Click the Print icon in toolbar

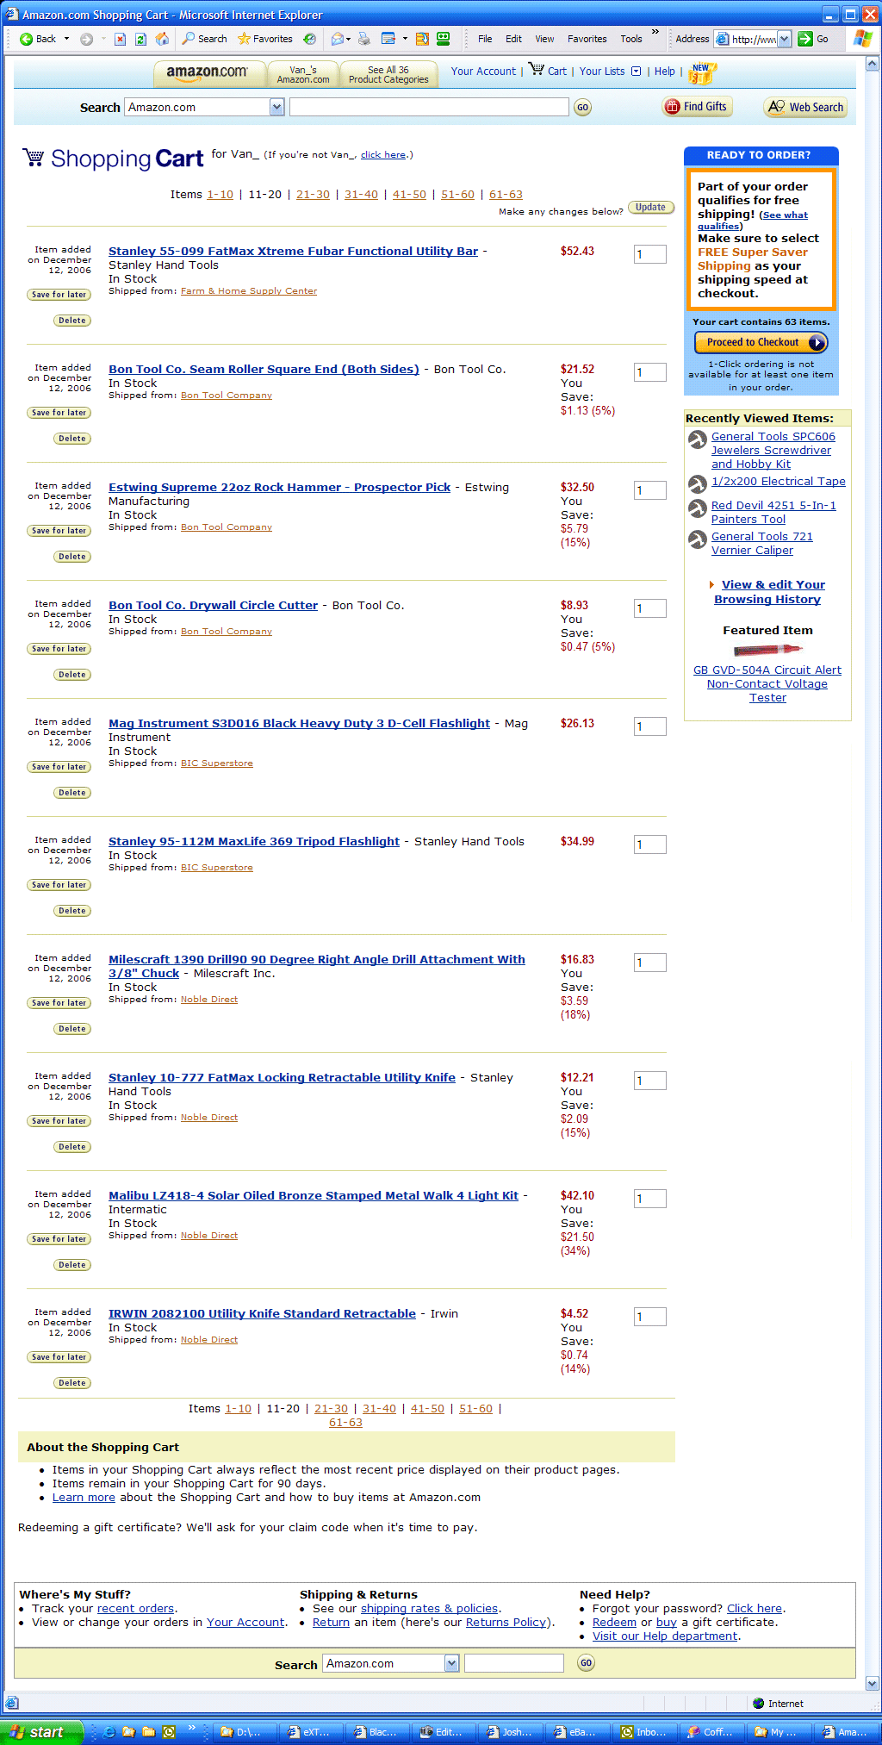click(x=364, y=39)
